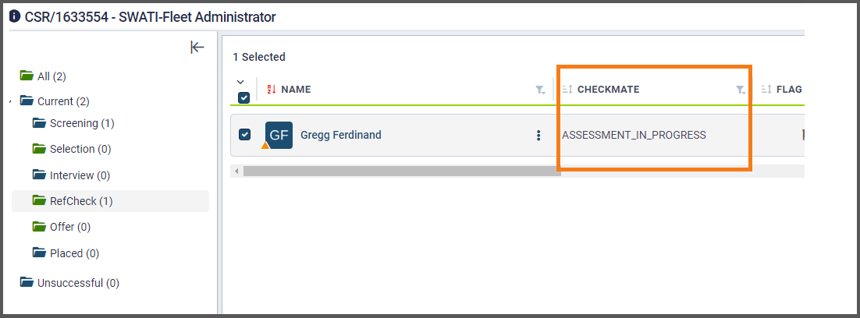Click the sort icon beside FLAG
The image size is (860, 318).
(x=766, y=89)
